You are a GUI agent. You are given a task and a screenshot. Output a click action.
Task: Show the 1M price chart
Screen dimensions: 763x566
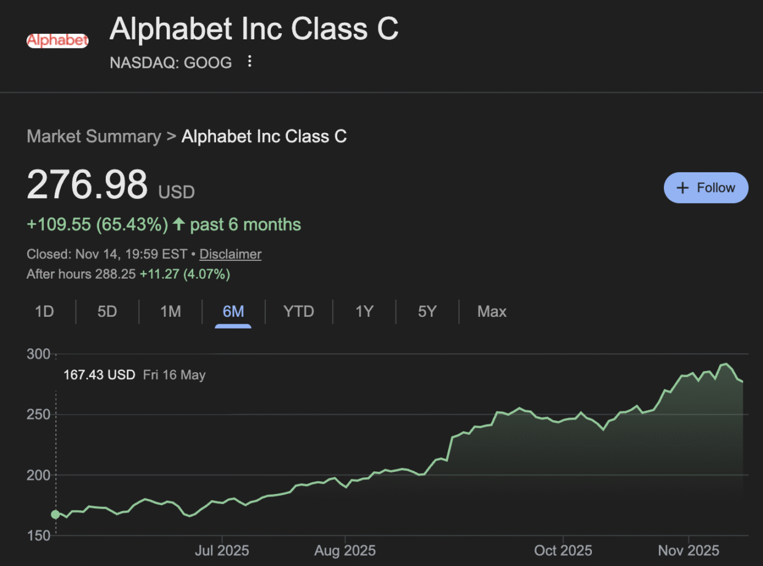click(x=170, y=312)
